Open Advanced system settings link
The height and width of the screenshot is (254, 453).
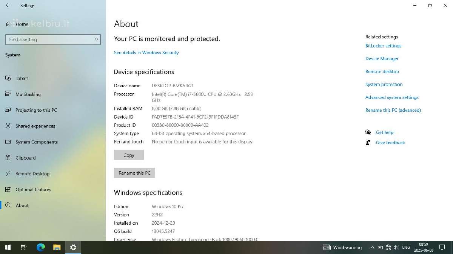point(392,97)
